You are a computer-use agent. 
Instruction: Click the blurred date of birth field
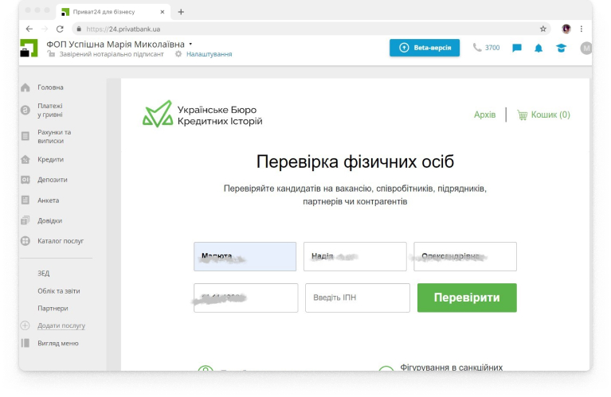click(x=246, y=298)
